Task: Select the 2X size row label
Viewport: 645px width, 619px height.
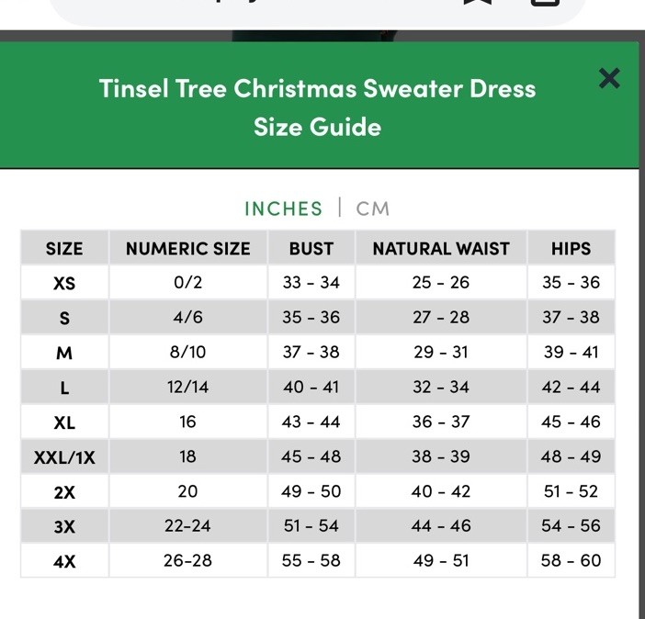Action: coord(64,492)
